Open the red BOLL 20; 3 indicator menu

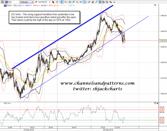[54, 5]
